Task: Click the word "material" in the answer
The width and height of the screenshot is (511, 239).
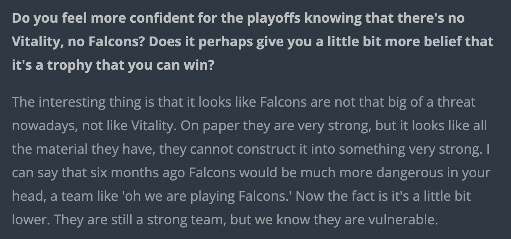Action: click(x=60, y=149)
